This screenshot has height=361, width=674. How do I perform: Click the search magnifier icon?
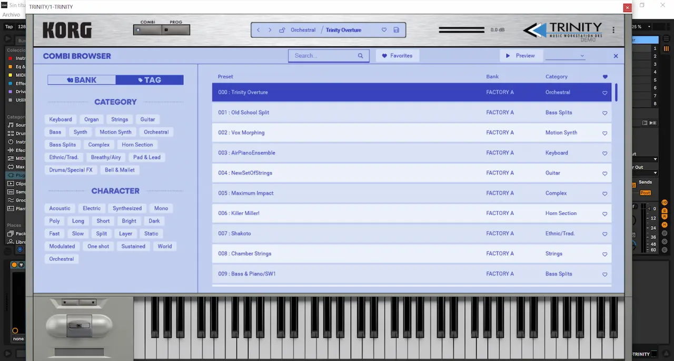click(x=361, y=55)
